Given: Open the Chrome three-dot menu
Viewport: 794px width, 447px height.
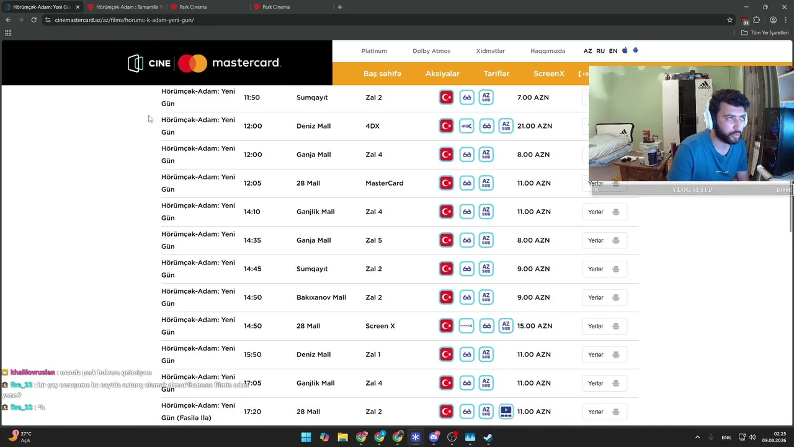Looking at the screenshot, I should 786,20.
